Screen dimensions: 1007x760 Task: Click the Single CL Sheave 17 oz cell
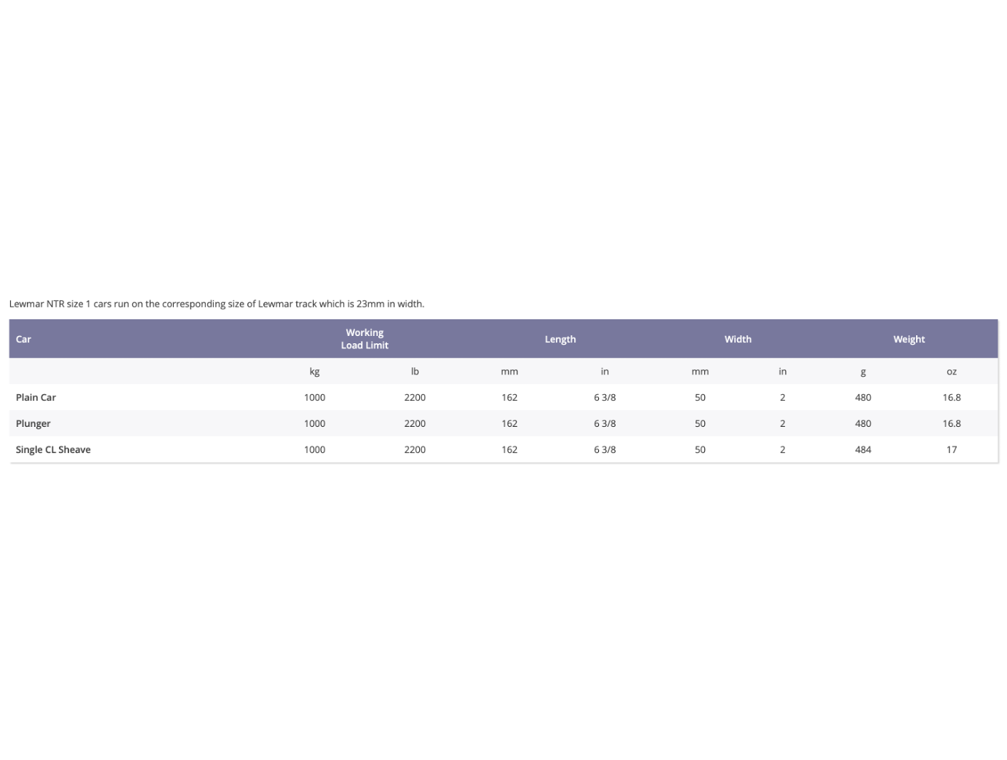(952, 449)
